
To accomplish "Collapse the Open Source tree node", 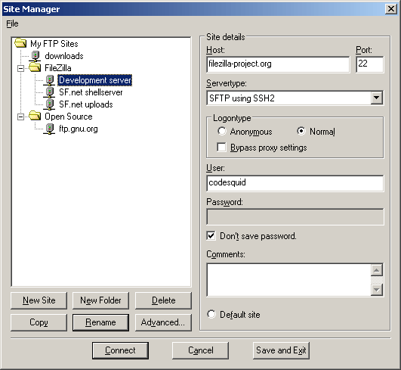I will (20, 117).
